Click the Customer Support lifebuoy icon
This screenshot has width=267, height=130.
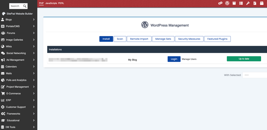[x=3, y=107]
